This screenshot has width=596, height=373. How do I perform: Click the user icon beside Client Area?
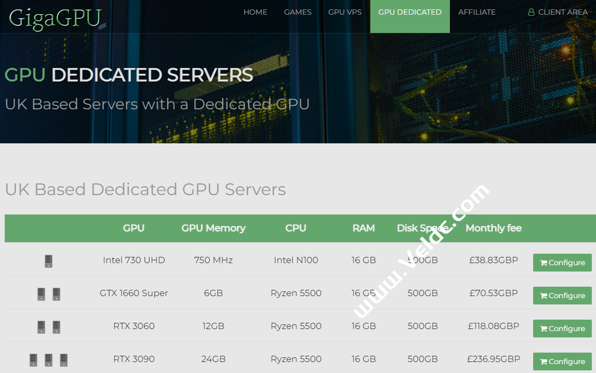(531, 12)
